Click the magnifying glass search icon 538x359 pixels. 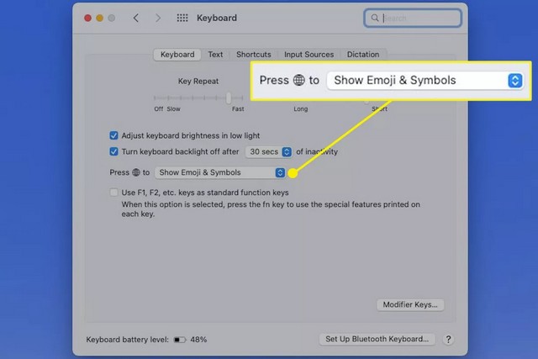pos(374,18)
